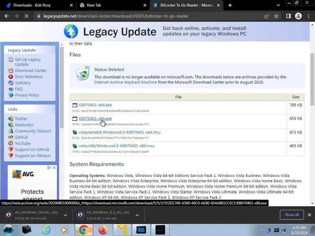Click the msu icon beside Windows6.0-KB970401-x64.msu
Viewport: 315px width, 236px height.
point(75,132)
